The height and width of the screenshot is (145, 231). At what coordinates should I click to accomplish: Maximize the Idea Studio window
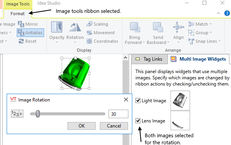pos(204,3)
